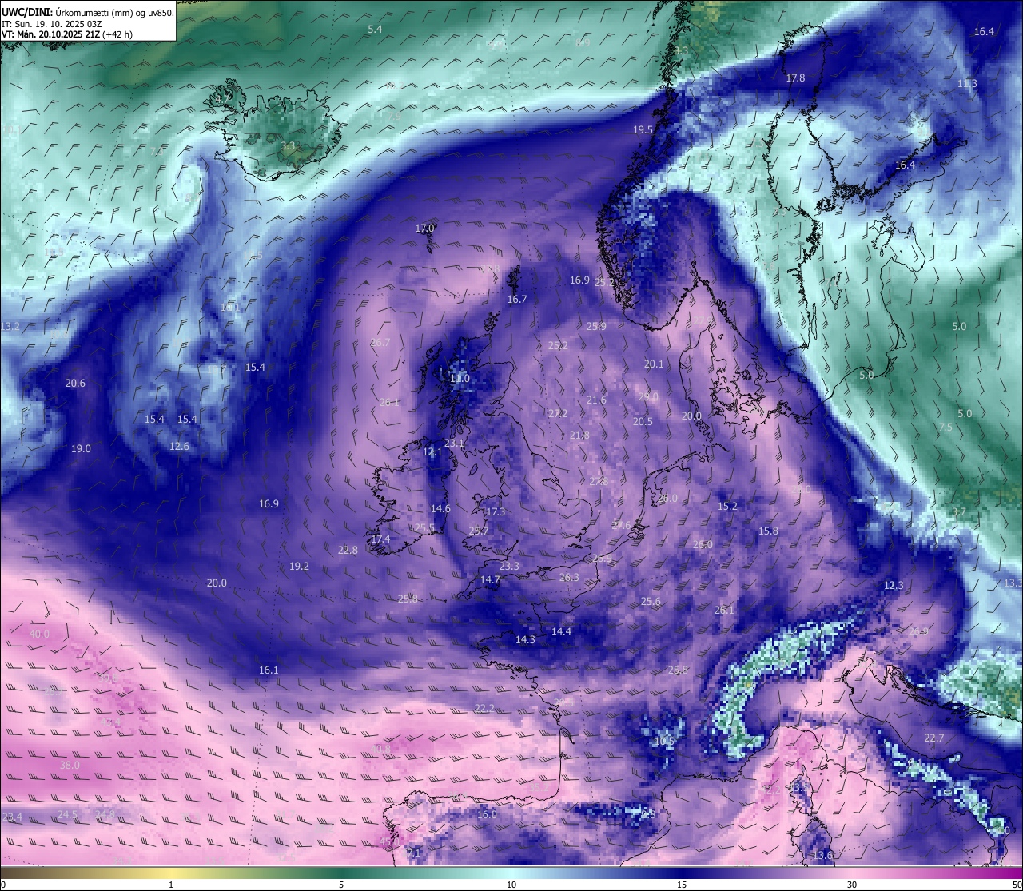Screen dimensions: 1023x891
Task: Click the color scale label "10"
Action: pos(511,885)
